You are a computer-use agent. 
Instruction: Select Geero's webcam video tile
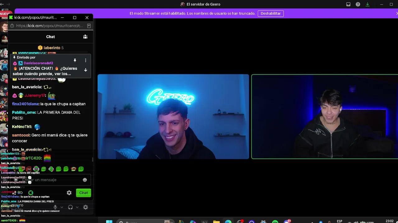(173, 116)
